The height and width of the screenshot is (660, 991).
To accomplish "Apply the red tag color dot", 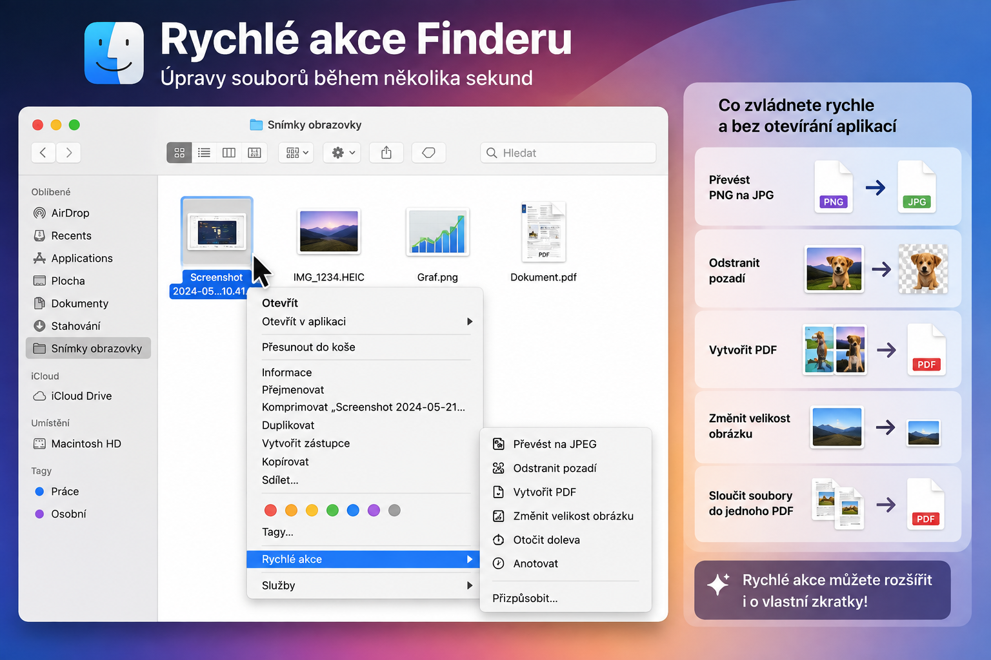I will [x=270, y=510].
